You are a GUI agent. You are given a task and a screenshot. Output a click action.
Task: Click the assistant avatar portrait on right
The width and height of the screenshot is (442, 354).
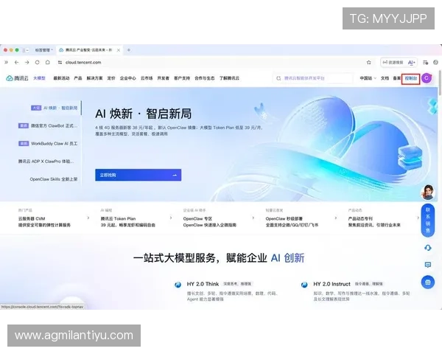click(x=428, y=192)
